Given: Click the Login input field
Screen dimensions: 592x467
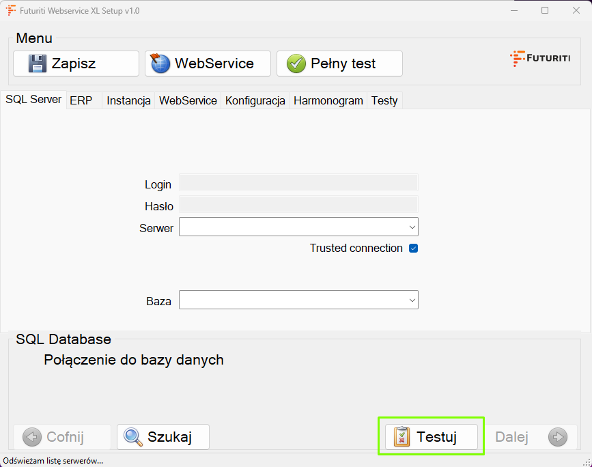Looking at the screenshot, I should point(298,182).
